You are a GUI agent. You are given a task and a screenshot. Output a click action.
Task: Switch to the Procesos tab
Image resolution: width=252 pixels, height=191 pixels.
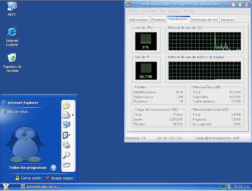coord(158,20)
